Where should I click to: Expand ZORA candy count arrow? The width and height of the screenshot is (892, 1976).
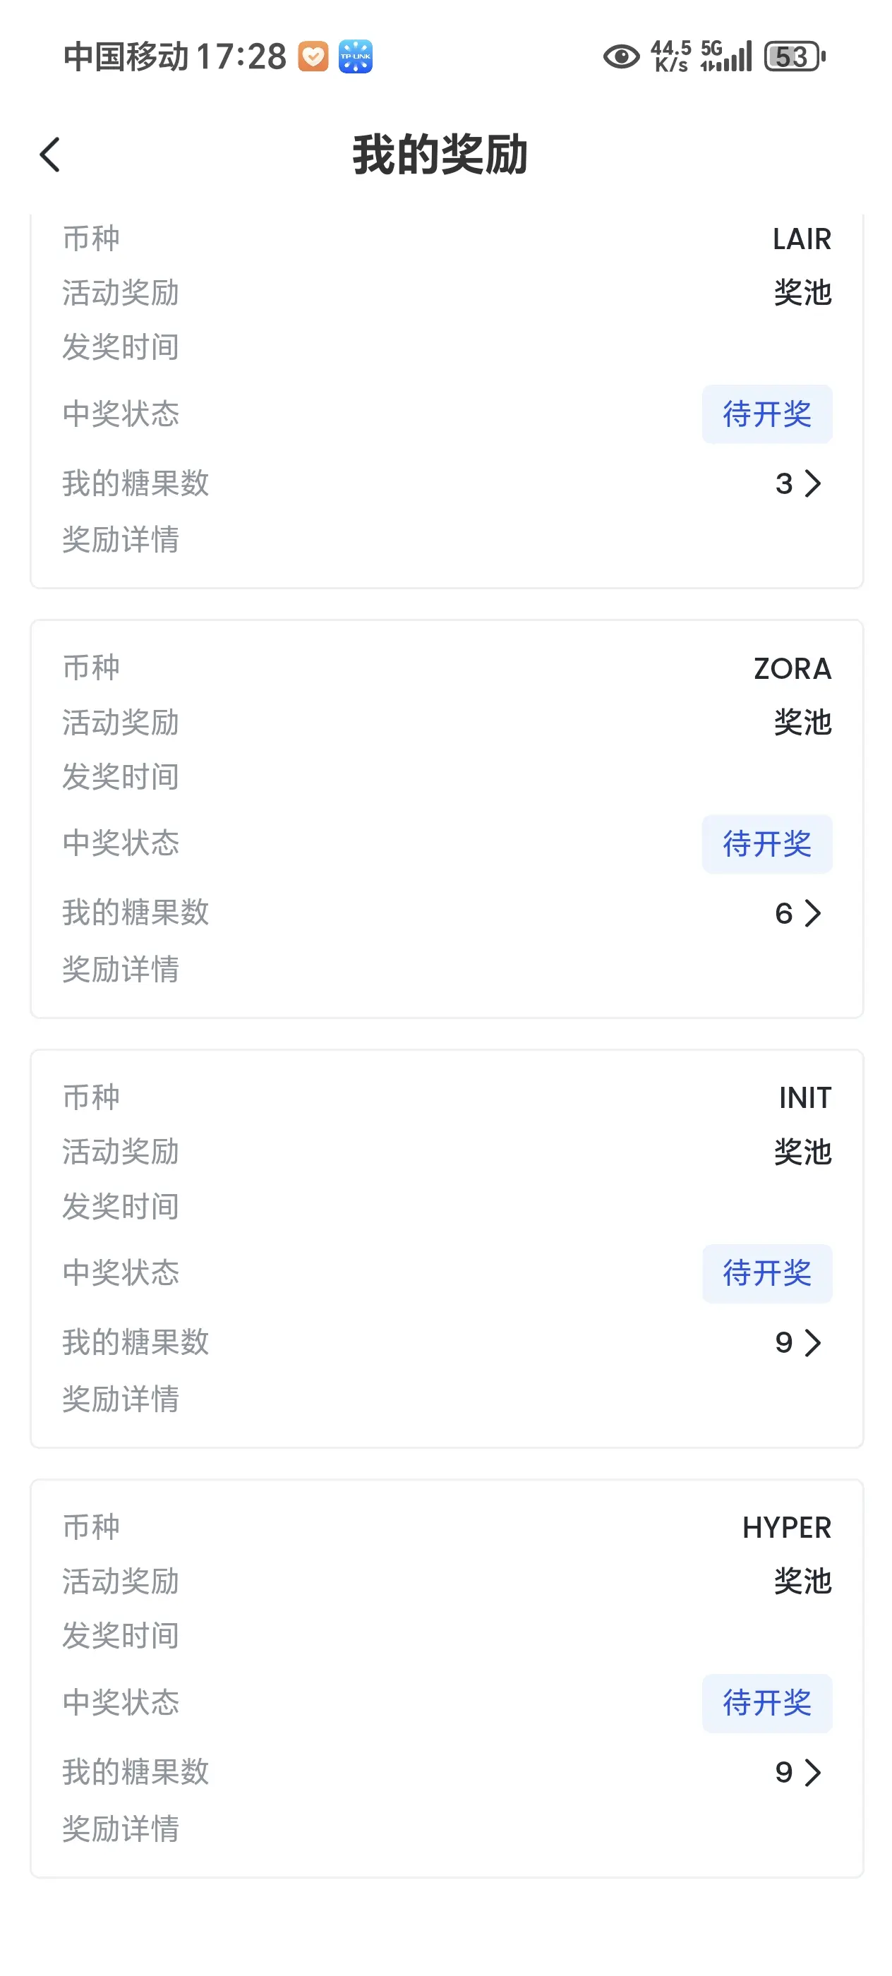[x=813, y=912]
